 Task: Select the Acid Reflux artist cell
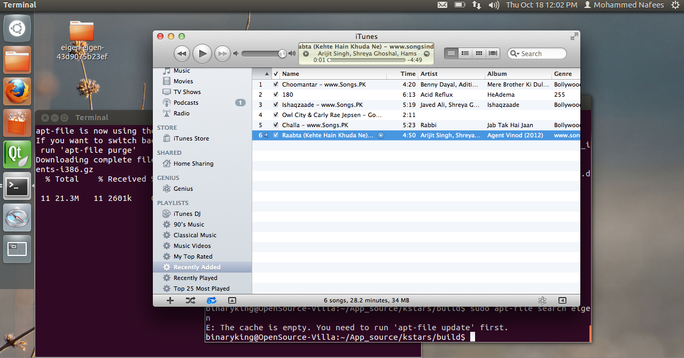click(x=452, y=95)
